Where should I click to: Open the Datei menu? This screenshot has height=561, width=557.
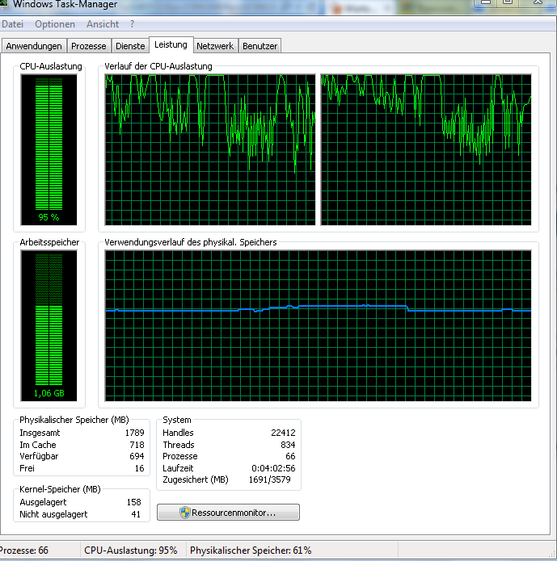tap(13, 24)
